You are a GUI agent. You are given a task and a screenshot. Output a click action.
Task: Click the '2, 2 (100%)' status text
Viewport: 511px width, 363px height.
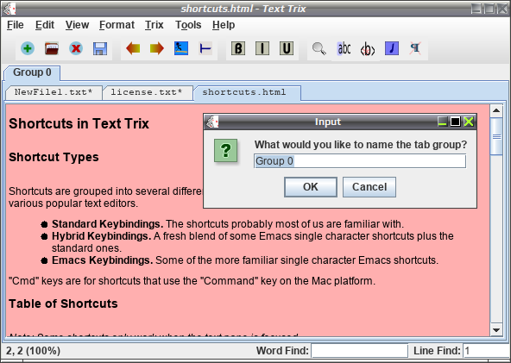tap(34, 351)
